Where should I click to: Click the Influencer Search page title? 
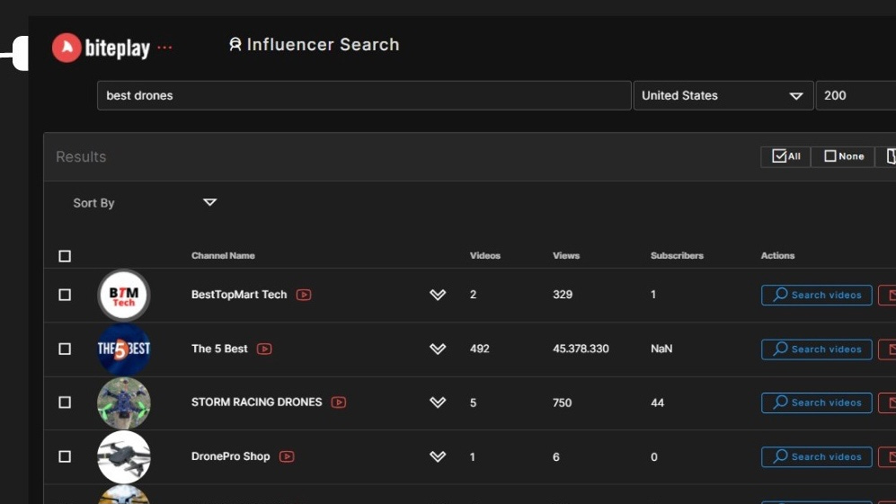[323, 45]
